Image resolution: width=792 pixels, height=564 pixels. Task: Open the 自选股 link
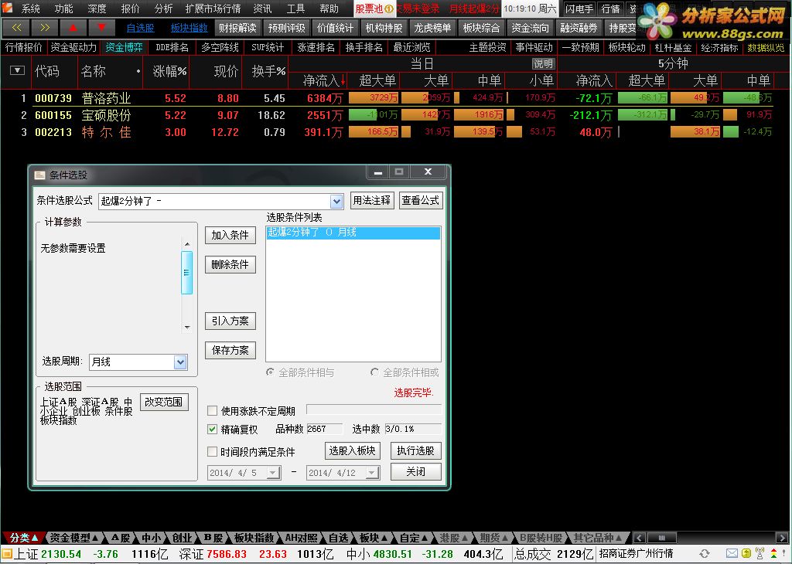click(140, 28)
